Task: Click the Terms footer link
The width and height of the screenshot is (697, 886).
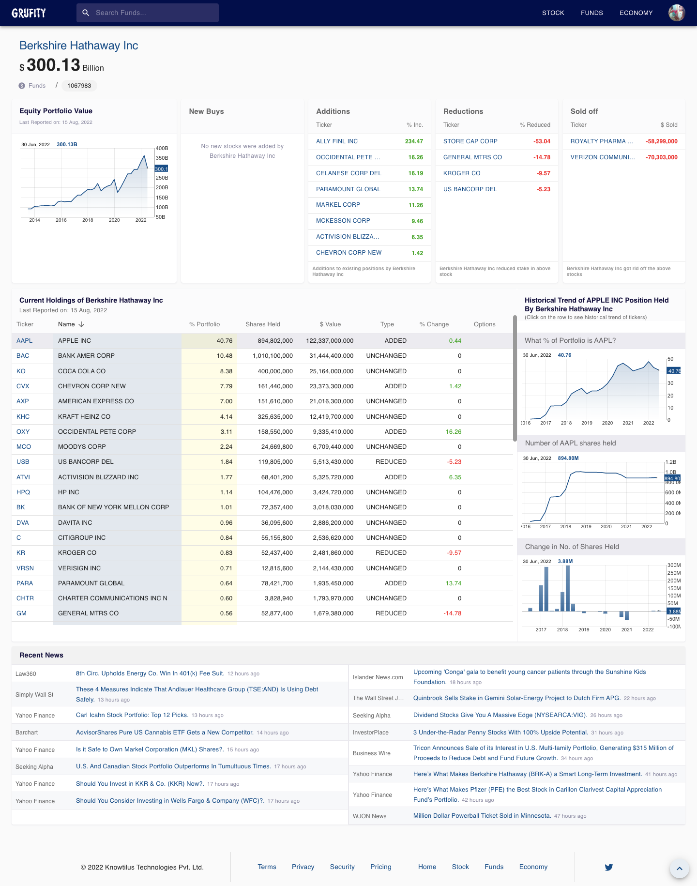Action: click(x=267, y=867)
